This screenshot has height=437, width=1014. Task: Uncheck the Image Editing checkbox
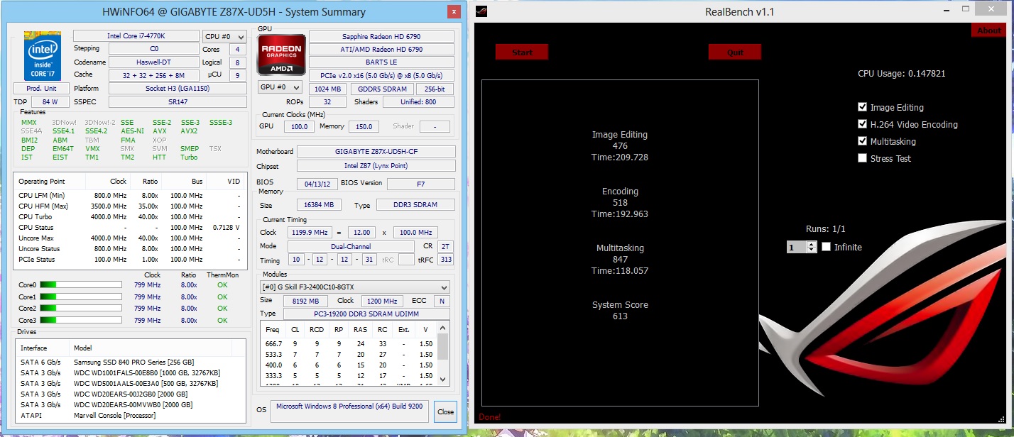[862, 107]
